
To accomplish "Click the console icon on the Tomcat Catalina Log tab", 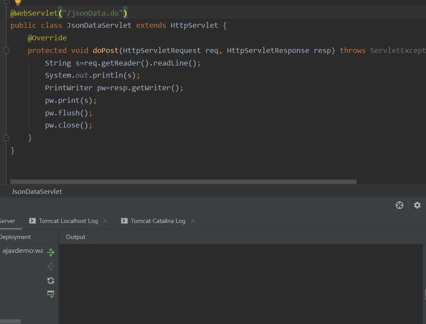I will click(124, 221).
